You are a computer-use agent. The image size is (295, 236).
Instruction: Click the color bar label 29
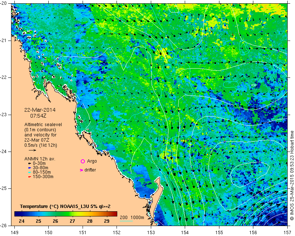107,221
